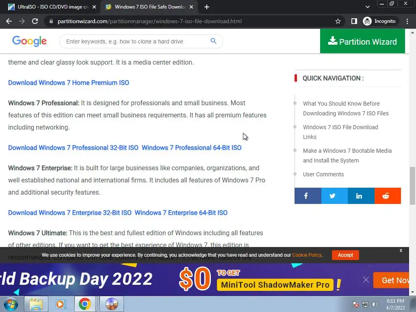Click the browser forward arrow

coord(22,21)
